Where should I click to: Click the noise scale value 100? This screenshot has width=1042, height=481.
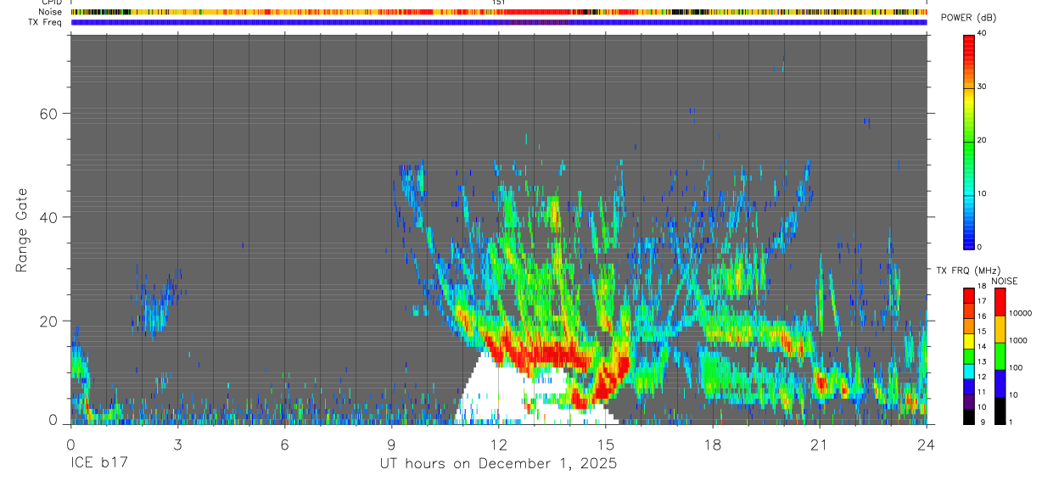point(1017,367)
